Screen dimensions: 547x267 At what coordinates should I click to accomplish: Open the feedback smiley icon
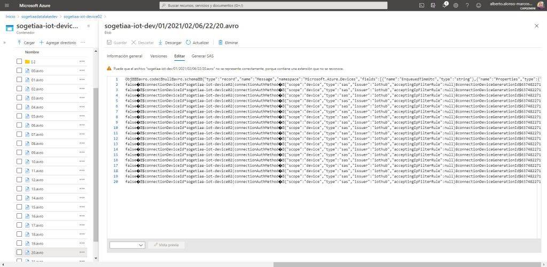click(x=478, y=5)
